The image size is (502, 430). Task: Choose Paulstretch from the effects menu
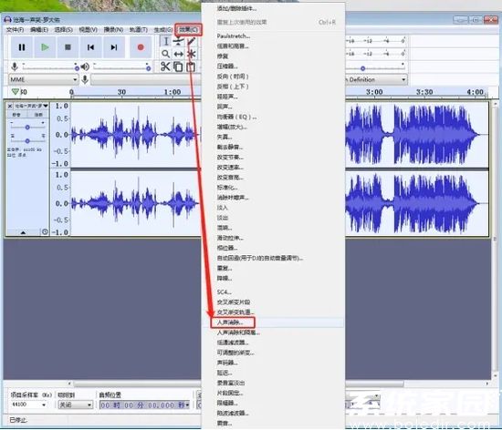click(234, 36)
